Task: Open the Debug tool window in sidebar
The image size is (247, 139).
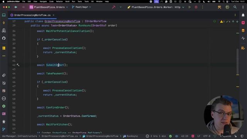Action: pyautogui.click(x=4, y=122)
